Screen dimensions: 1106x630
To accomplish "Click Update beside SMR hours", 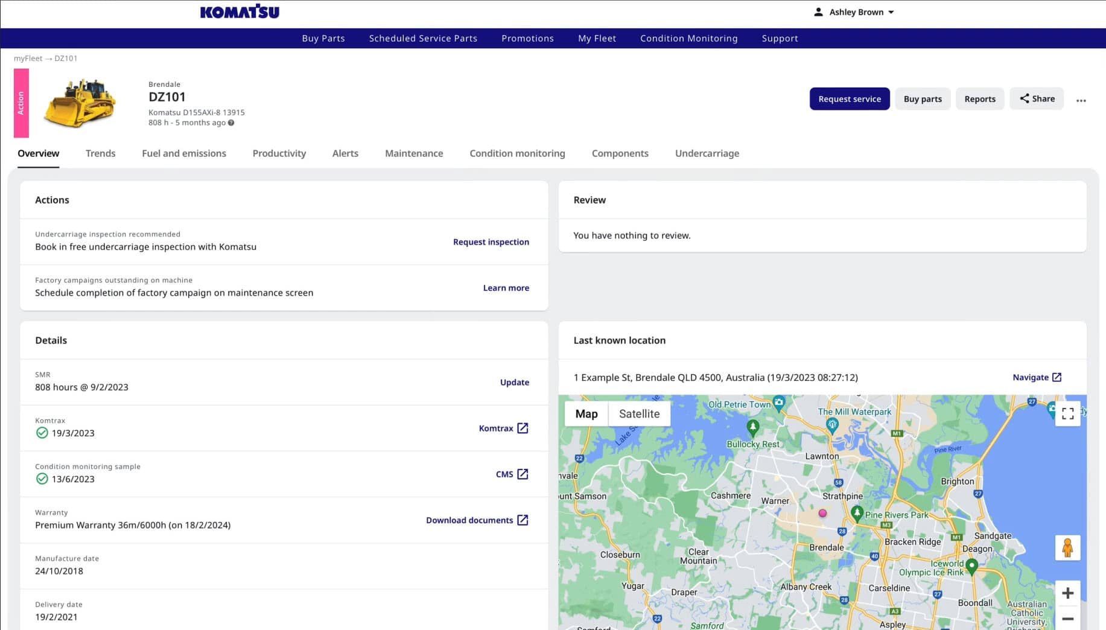I will click(514, 383).
